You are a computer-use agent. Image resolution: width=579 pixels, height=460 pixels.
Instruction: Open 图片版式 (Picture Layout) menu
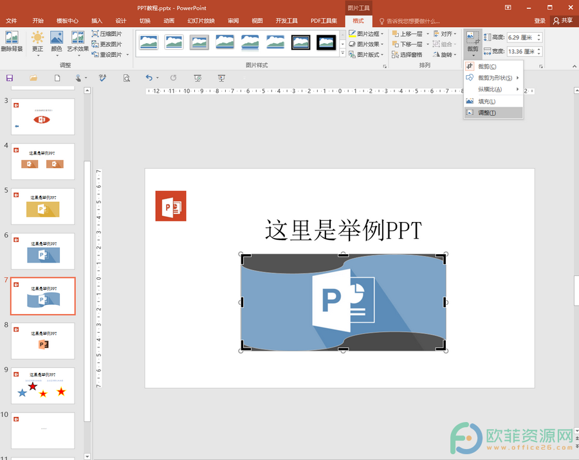[366, 54]
